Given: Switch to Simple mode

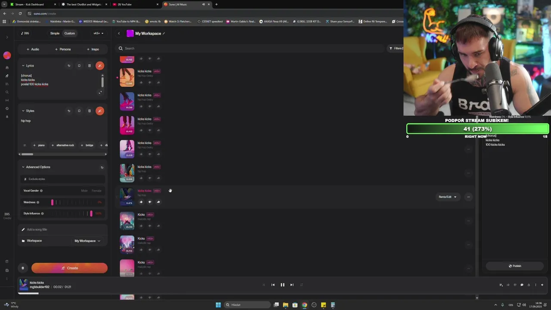Looking at the screenshot, I should pyautogui.click(x=55, y=34).
